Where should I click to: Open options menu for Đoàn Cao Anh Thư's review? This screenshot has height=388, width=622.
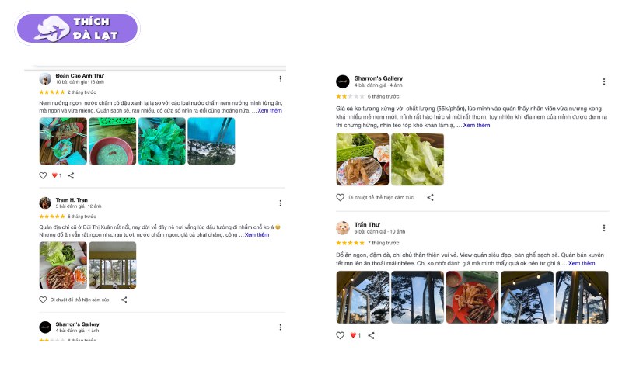point(280,78)
